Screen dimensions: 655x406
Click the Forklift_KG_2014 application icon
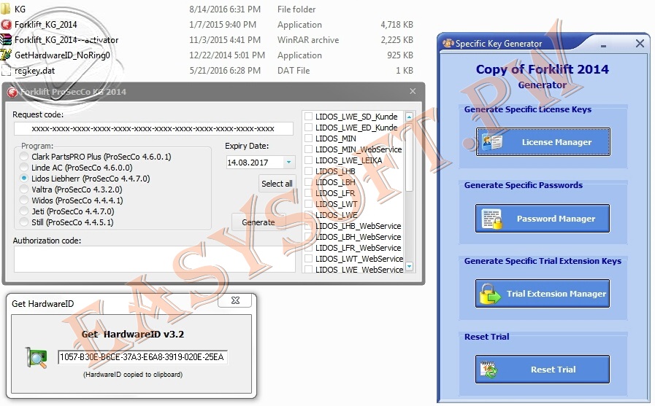tap(6, 25)
